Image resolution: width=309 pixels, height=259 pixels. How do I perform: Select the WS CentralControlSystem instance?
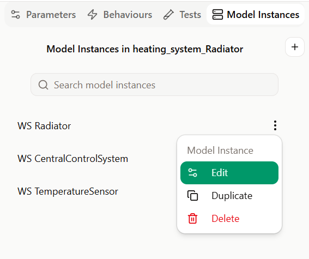(72, 159)
